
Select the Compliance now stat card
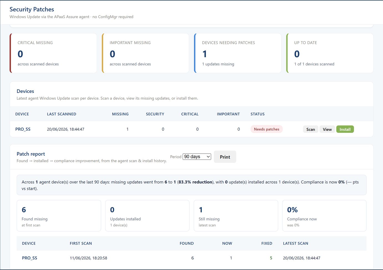click(324, 216)
